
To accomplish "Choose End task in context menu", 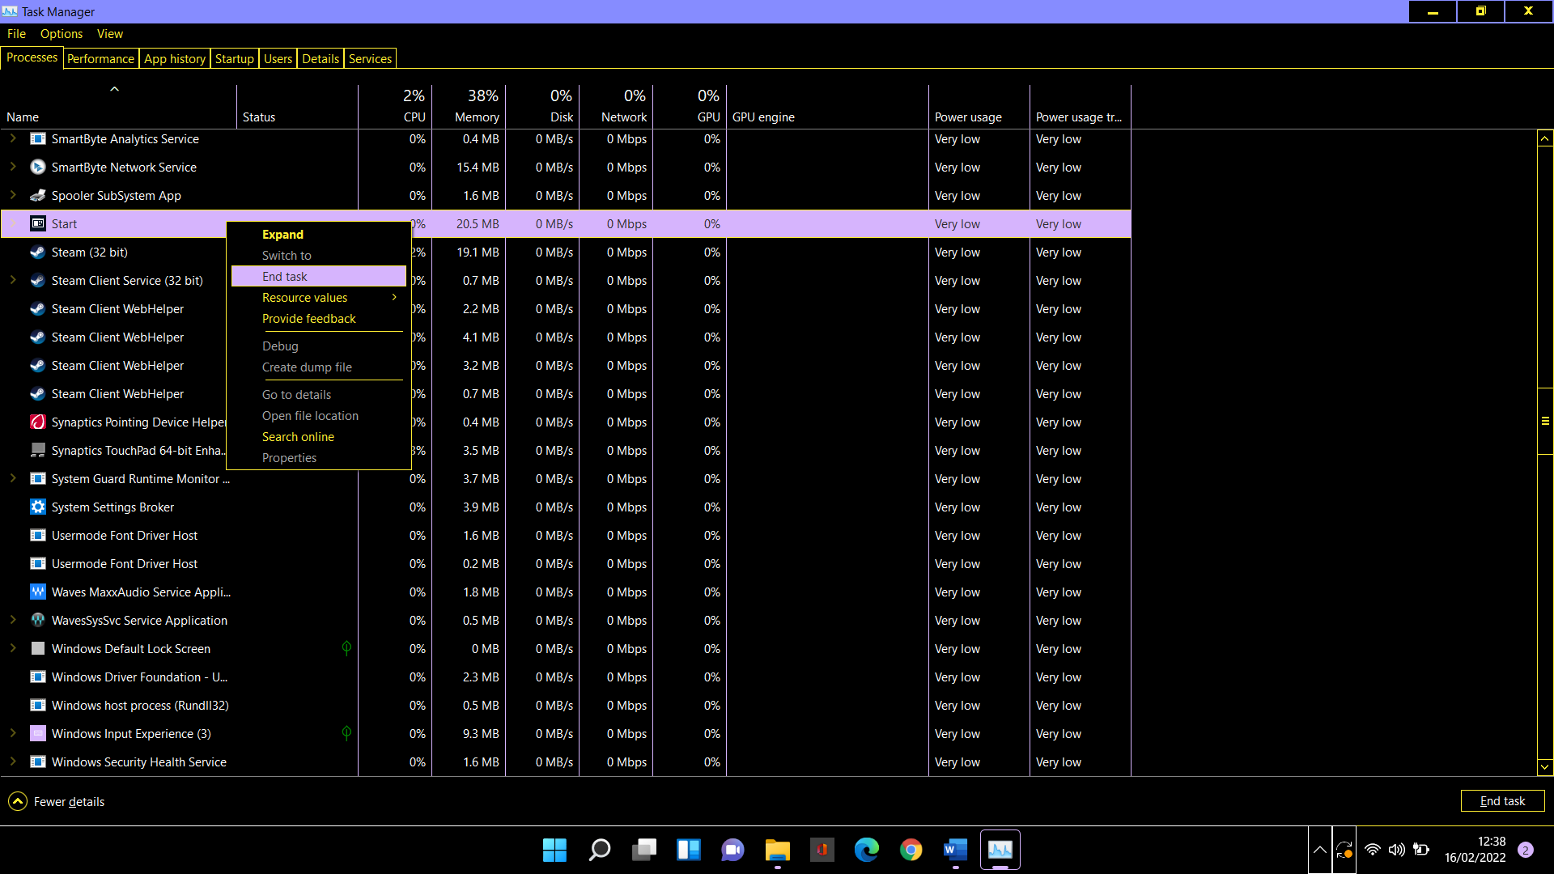I will pyautogui.click(x=319, y=277).
